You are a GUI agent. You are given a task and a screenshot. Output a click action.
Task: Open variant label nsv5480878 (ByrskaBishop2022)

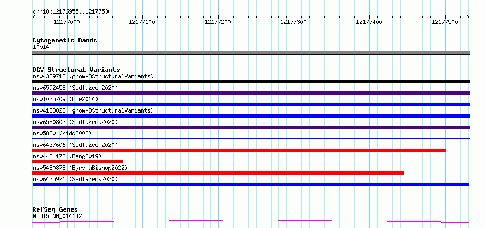click(80, 168)
